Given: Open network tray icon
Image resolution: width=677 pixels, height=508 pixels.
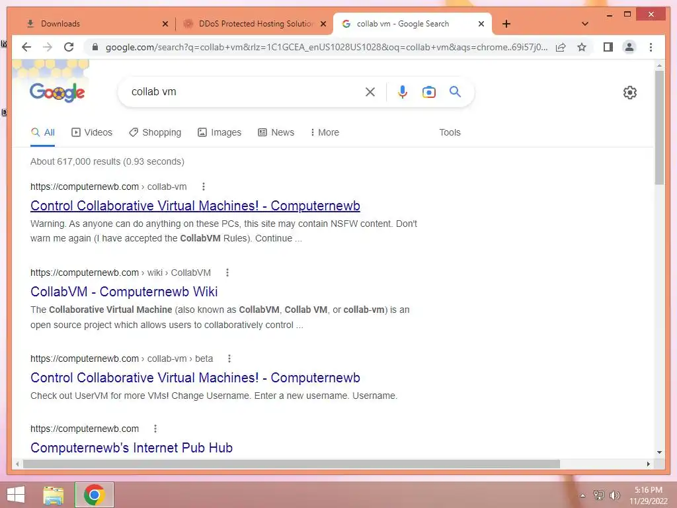Looking at the screenshot, I should point(599,495).
